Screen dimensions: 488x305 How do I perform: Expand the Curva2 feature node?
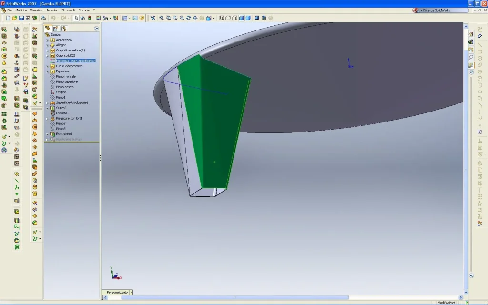[x=47, y=108]
